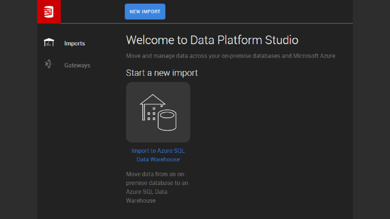390x219 pixels.
Task: Click 'Azure SQL Data' line in tile description
Action: 147,192
